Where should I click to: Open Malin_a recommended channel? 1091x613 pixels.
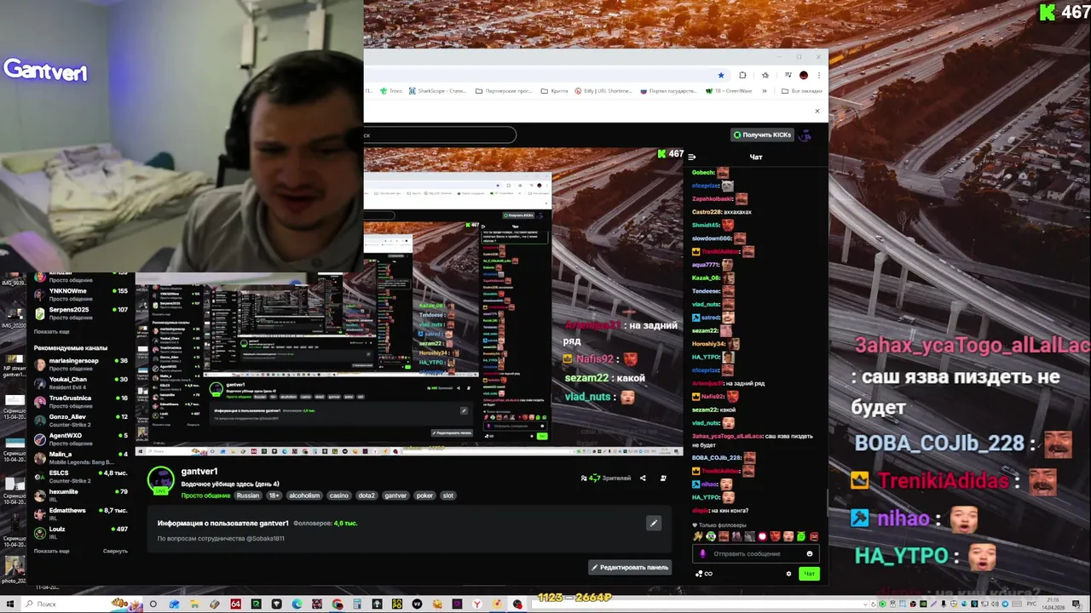click(81, 457)
